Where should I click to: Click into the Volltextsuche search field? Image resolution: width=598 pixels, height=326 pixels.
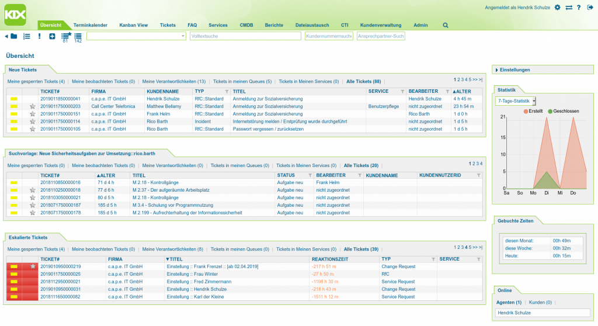pos(245,36)
